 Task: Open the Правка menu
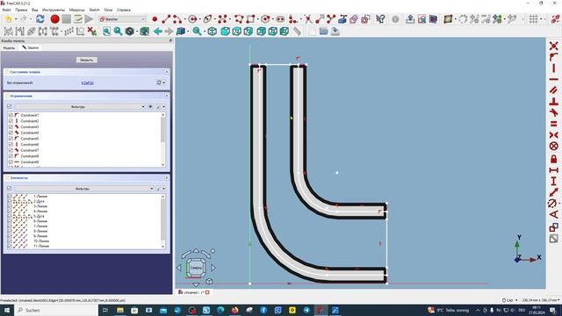pyautogui.click(x=21, y=10)
